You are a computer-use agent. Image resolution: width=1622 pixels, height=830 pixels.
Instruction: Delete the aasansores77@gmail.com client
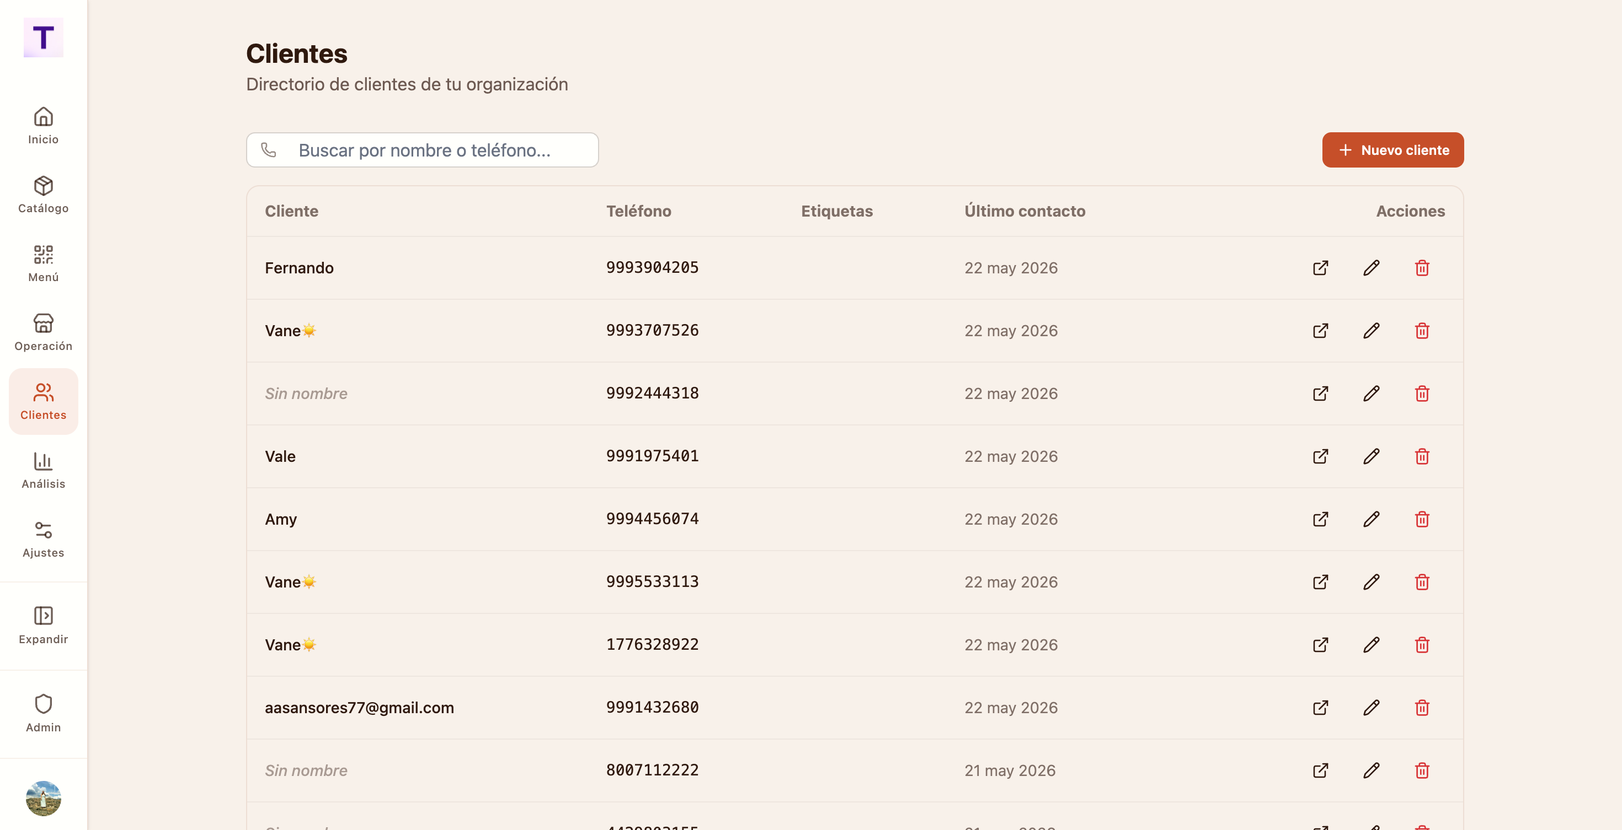[x=1422, y=708]
